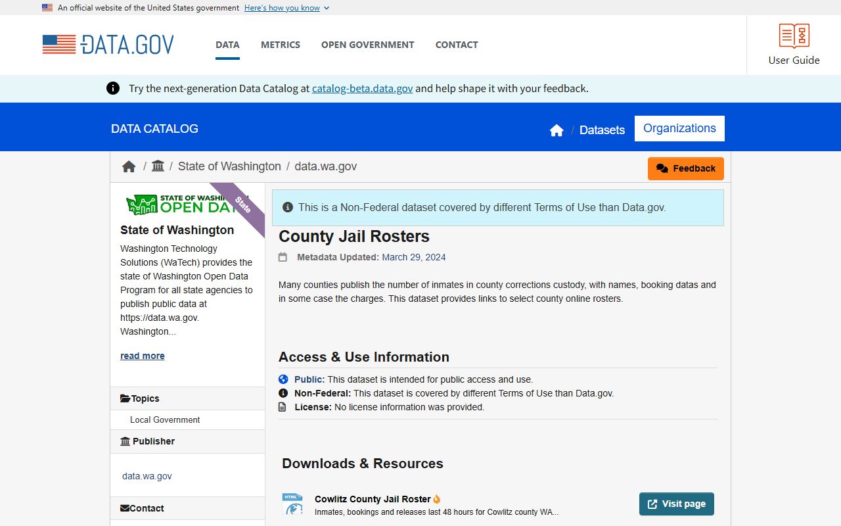Click the HTML resource type icon
The image size is (841, 526).
(x=292, y=504)
